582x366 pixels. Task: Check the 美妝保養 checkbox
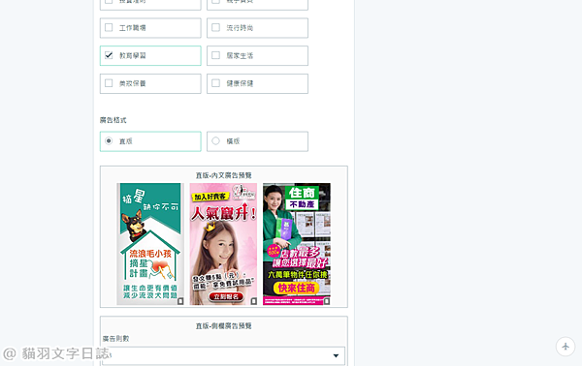109,83
